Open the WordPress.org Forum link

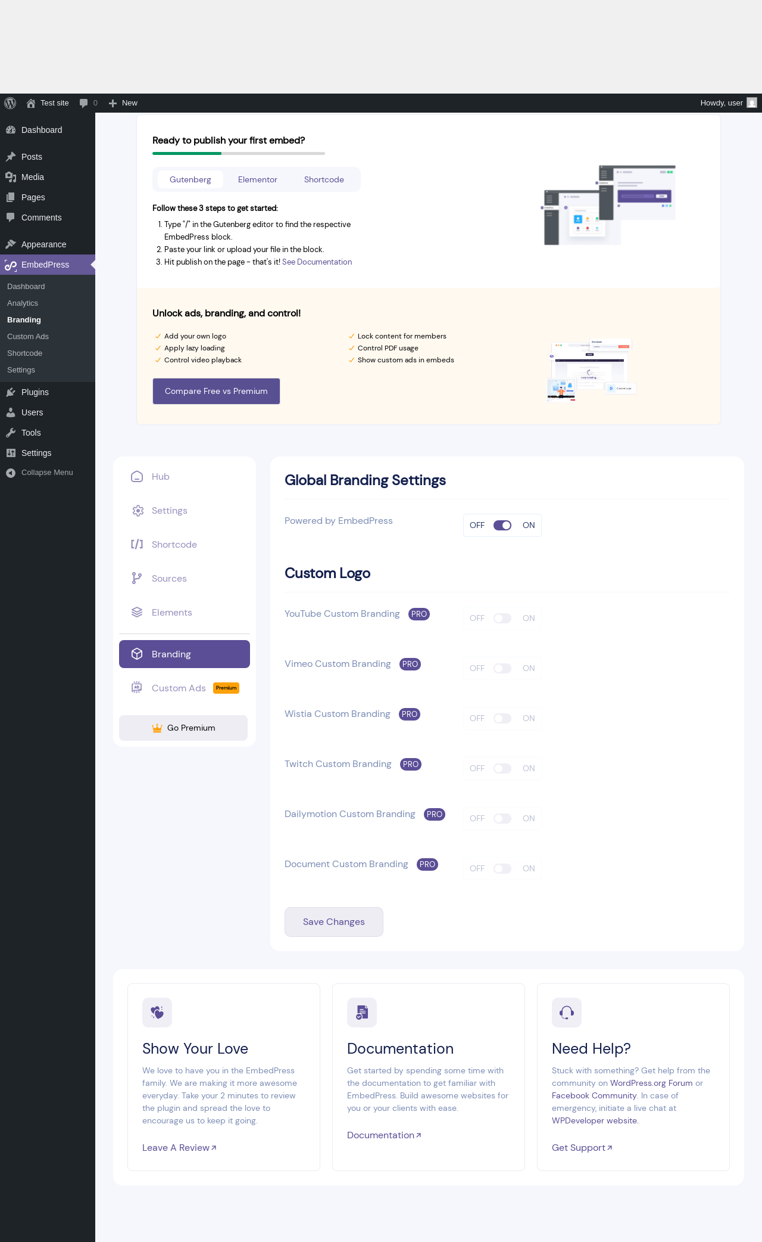point(651,1083)
